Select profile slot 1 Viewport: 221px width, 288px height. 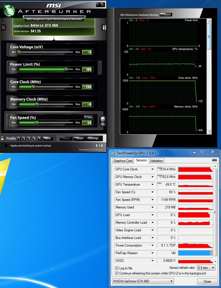coord(19,138)
